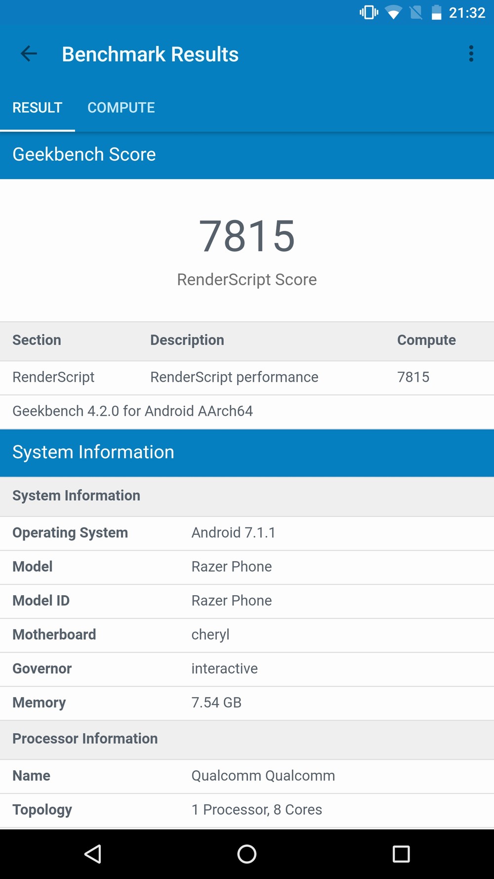Tap the Wi-Fi status icon
Image resolution: width=494 pixels, height=879 pixels.
[393, 13]
